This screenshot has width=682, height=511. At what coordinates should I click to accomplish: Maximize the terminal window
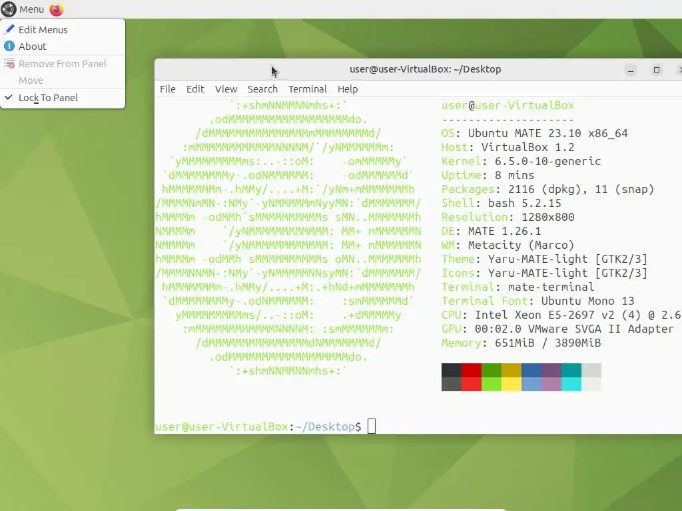click(x=656, y=69)
